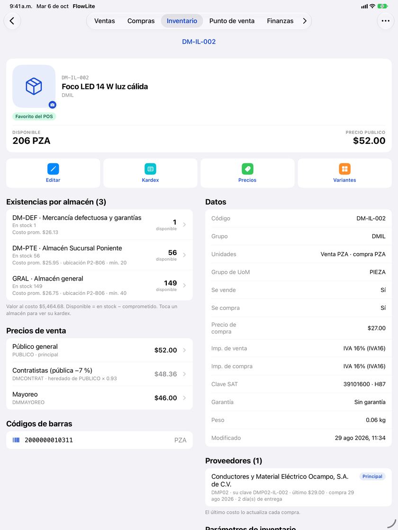Tap the cellular signal icon in status bar
The width and height of the screenshot is (398, 530).
point(364,7)
